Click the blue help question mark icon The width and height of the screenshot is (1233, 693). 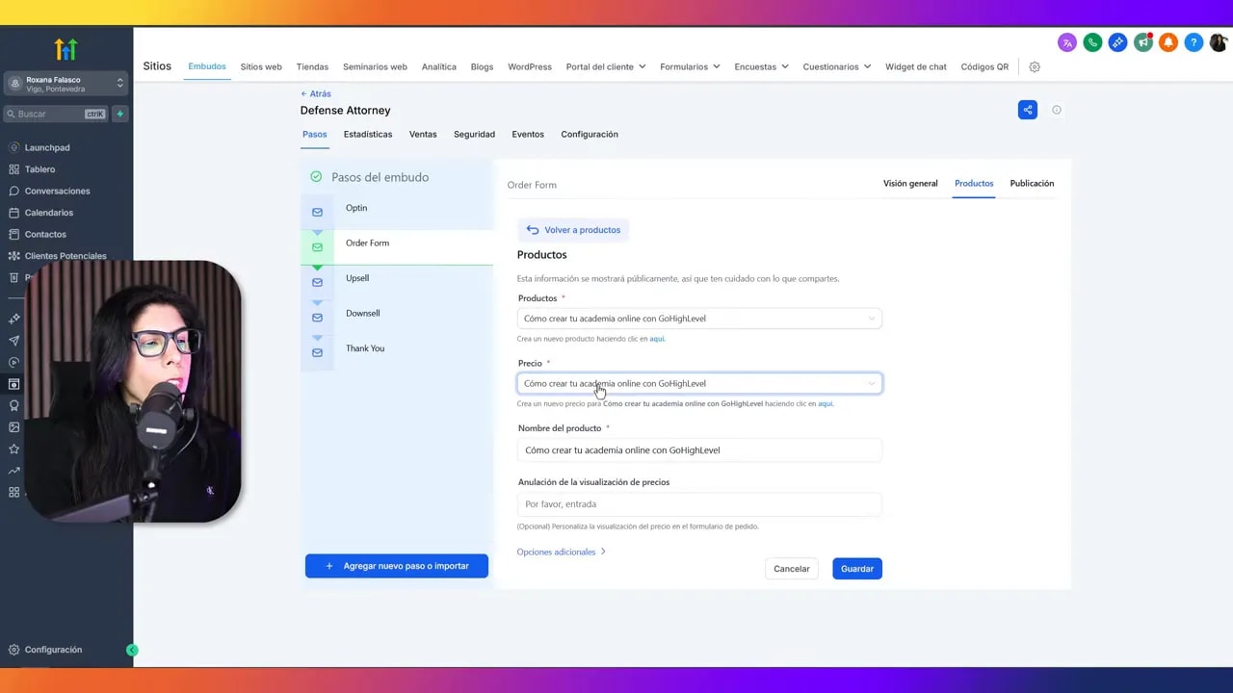click(x=1194, y=42)
